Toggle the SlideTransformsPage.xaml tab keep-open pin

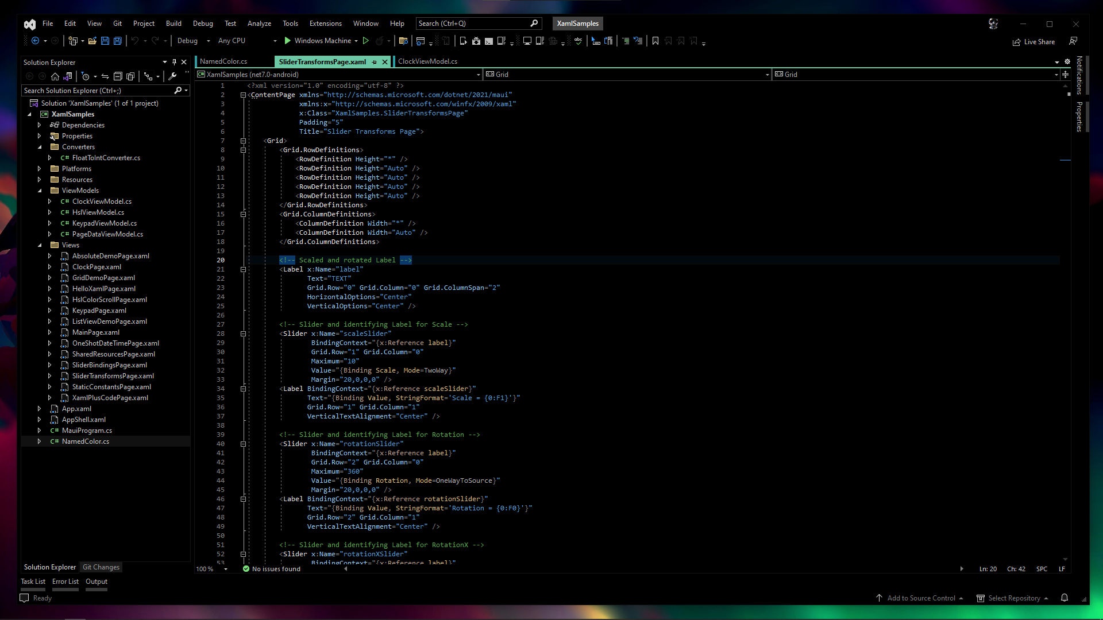coord(375,61)
